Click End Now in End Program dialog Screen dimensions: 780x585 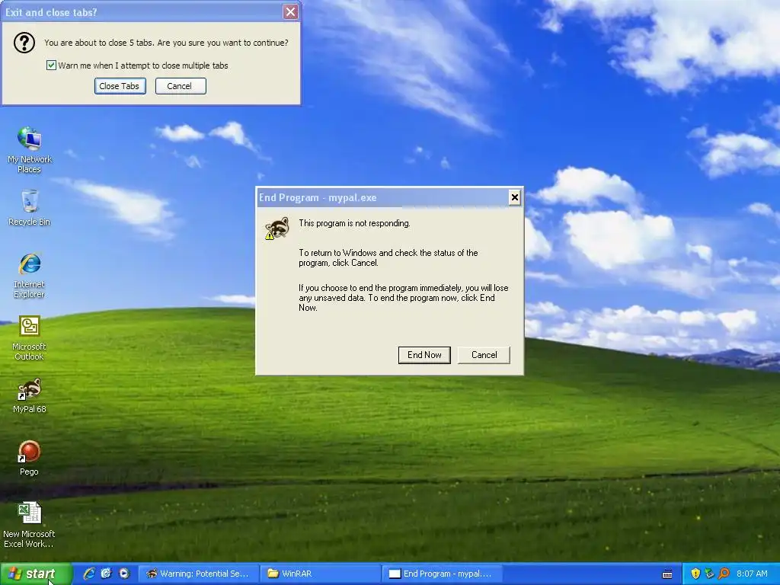424,355
